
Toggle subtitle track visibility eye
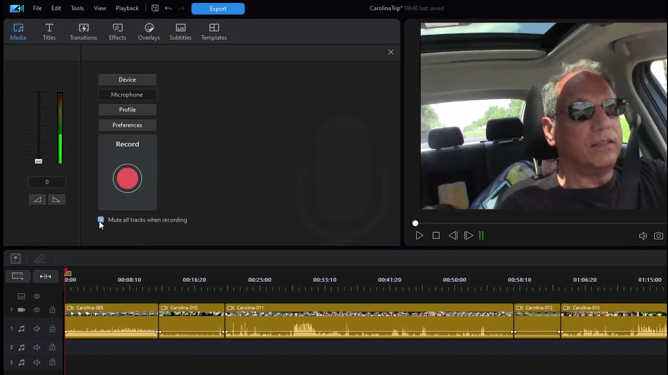tap(37, 296)
